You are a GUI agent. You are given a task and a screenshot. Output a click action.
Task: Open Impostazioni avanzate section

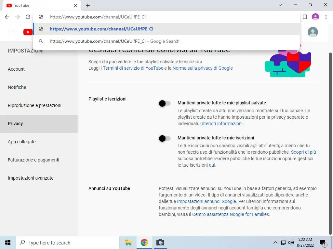click(39, 178)
